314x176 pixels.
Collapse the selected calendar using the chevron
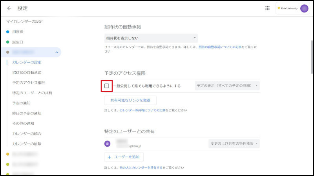(x=56, y=52)
